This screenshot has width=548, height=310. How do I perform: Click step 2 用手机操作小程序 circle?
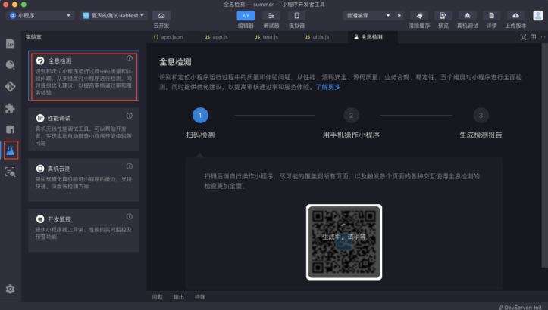click(x=351, y=116)
